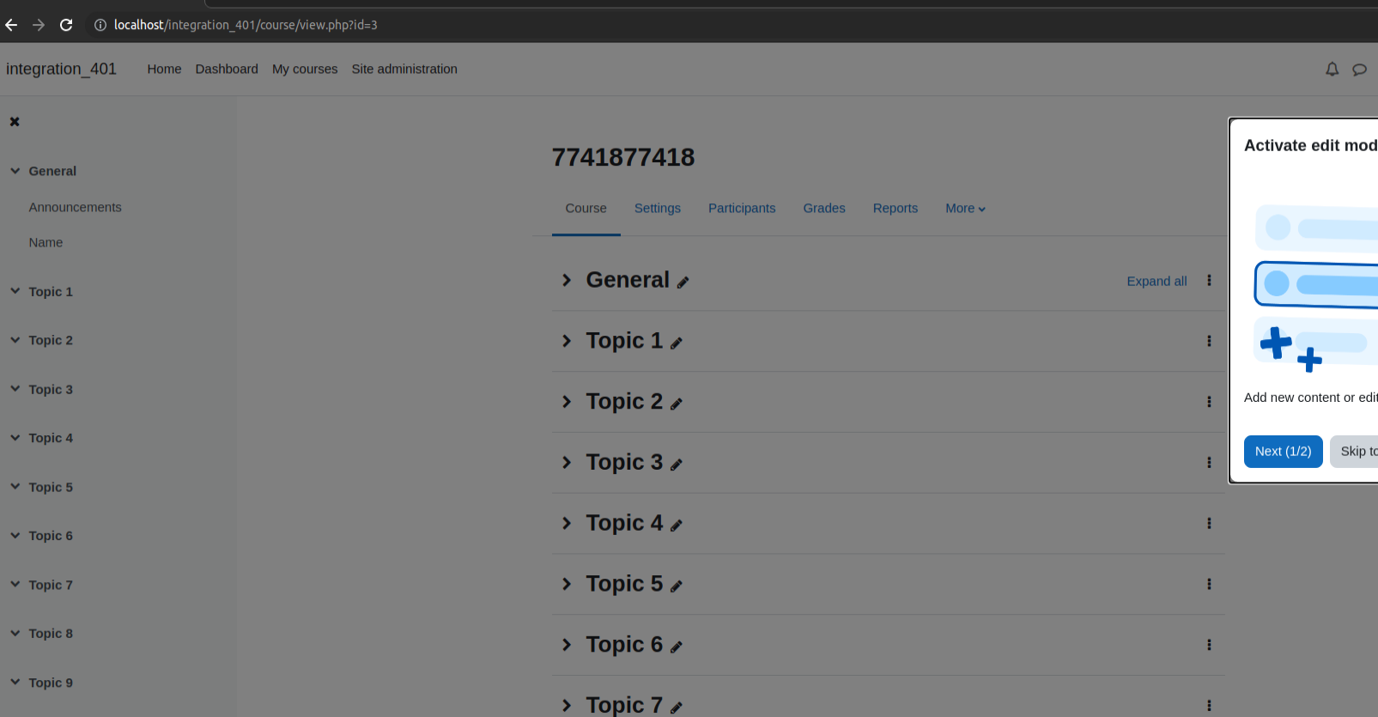
Task: Switch to the Participants tab
Action: [x=742, y=209]
